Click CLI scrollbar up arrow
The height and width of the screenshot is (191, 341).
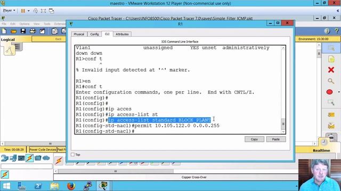(283, 48)
